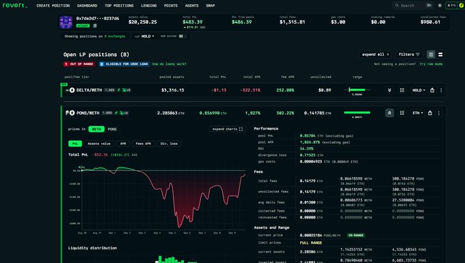Open DELTA/WETH HOLD denomination dropdown
Viewport: 465px width, 263px height.
click(418, 90)
